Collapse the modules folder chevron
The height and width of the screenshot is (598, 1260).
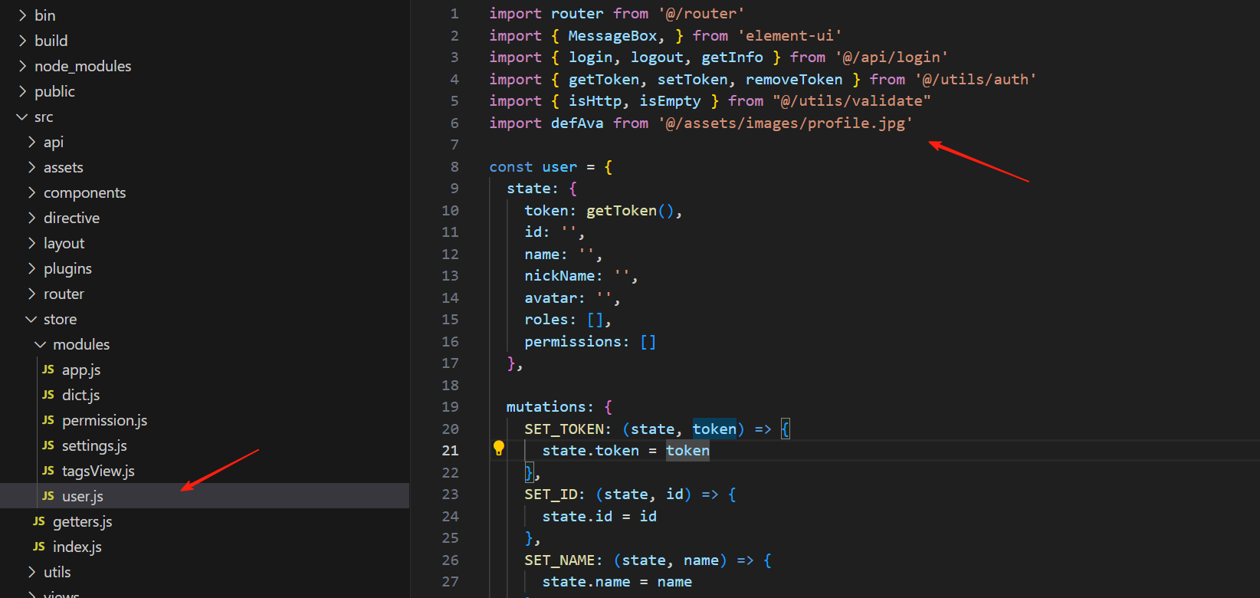click(x=40, y=344)
